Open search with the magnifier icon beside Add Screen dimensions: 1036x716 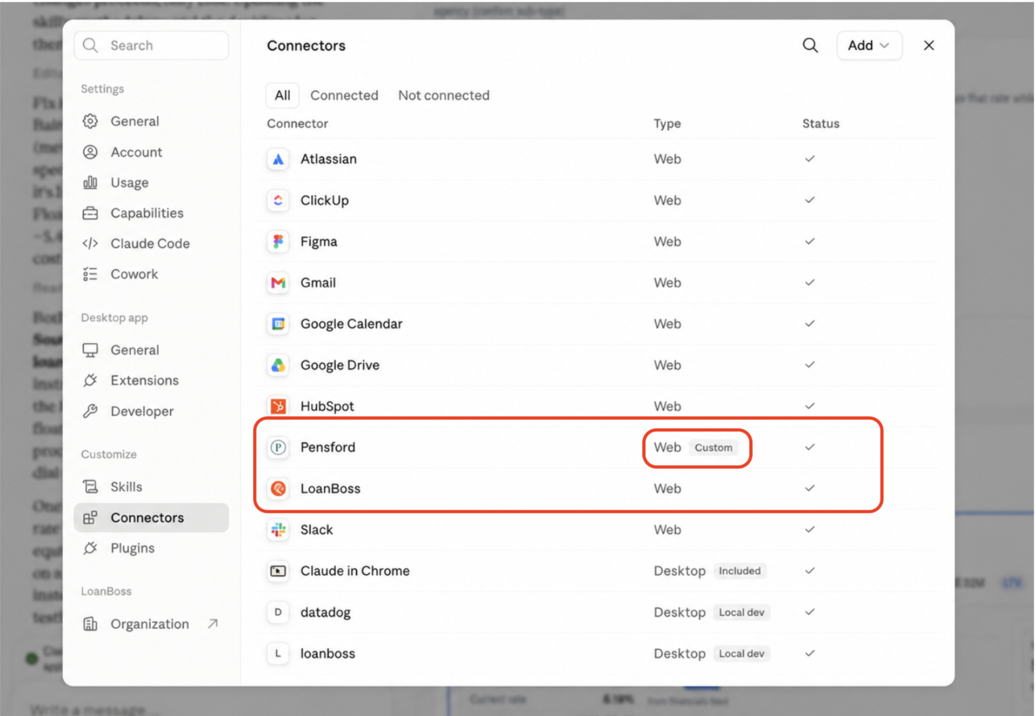pyautogui.click(x=811, y=46)
